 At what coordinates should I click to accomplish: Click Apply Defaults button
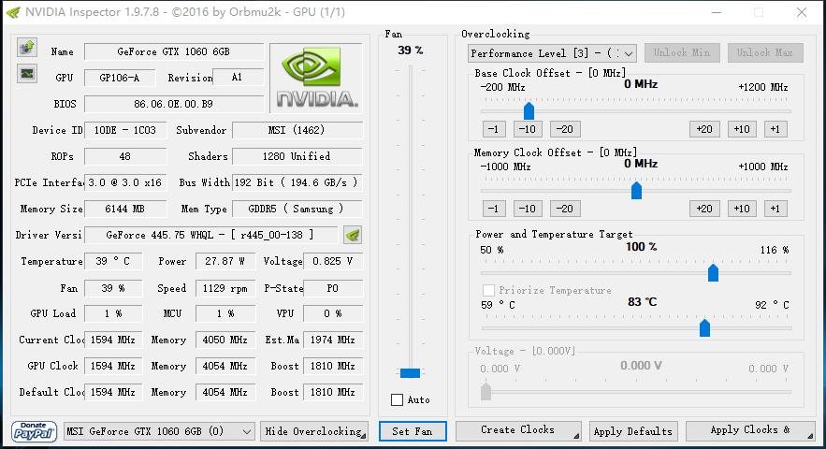coord(633,431)
